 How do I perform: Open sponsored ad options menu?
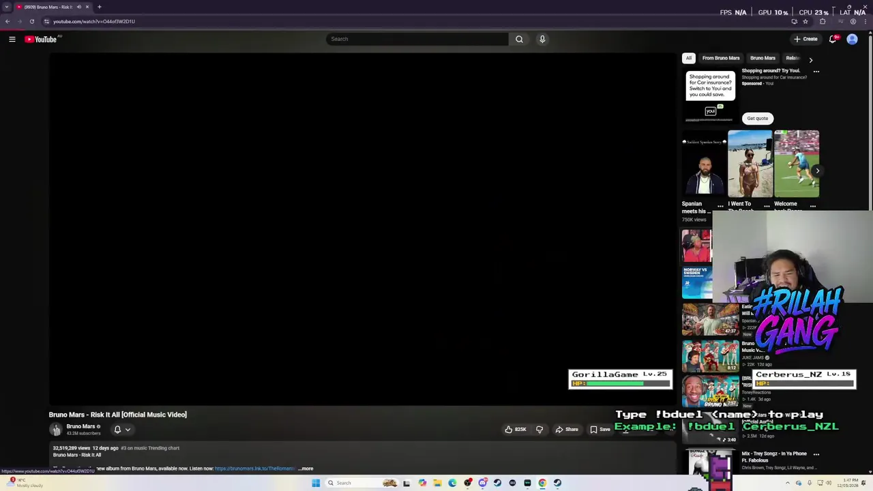point(816,72)
